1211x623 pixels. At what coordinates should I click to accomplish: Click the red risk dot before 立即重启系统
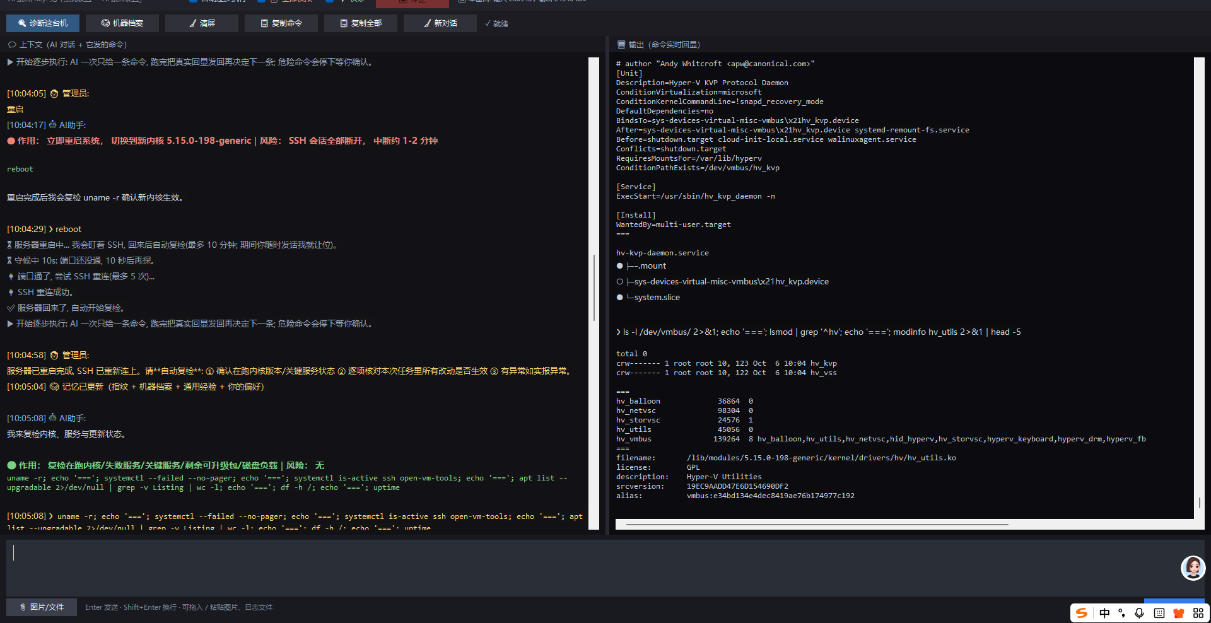(11, 141)
